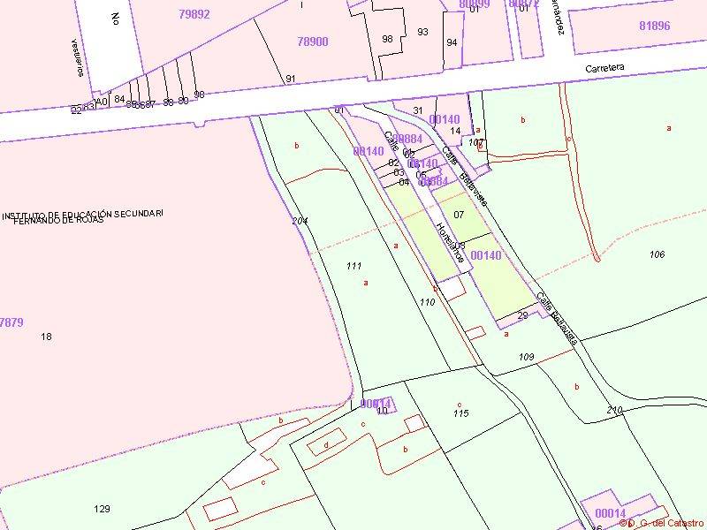Screen dimensions: 707x530
Task: Click the block code 78900
Action: [x=313, y=42]
